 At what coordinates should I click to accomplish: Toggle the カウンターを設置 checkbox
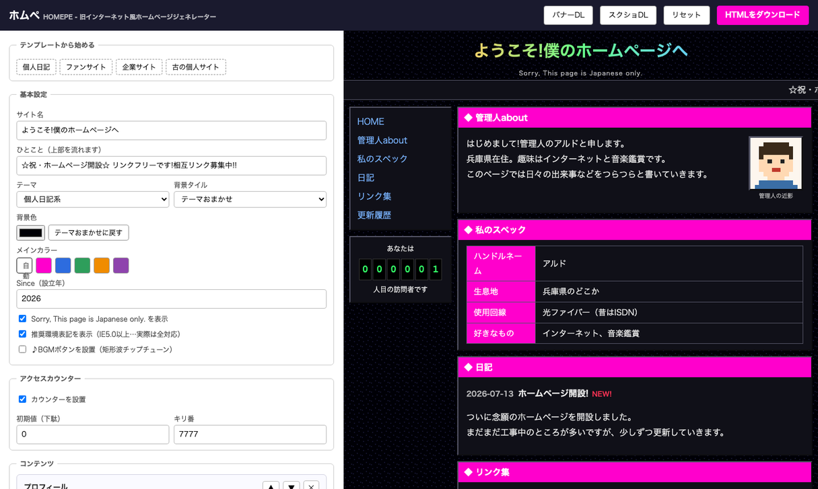(22, 400)
